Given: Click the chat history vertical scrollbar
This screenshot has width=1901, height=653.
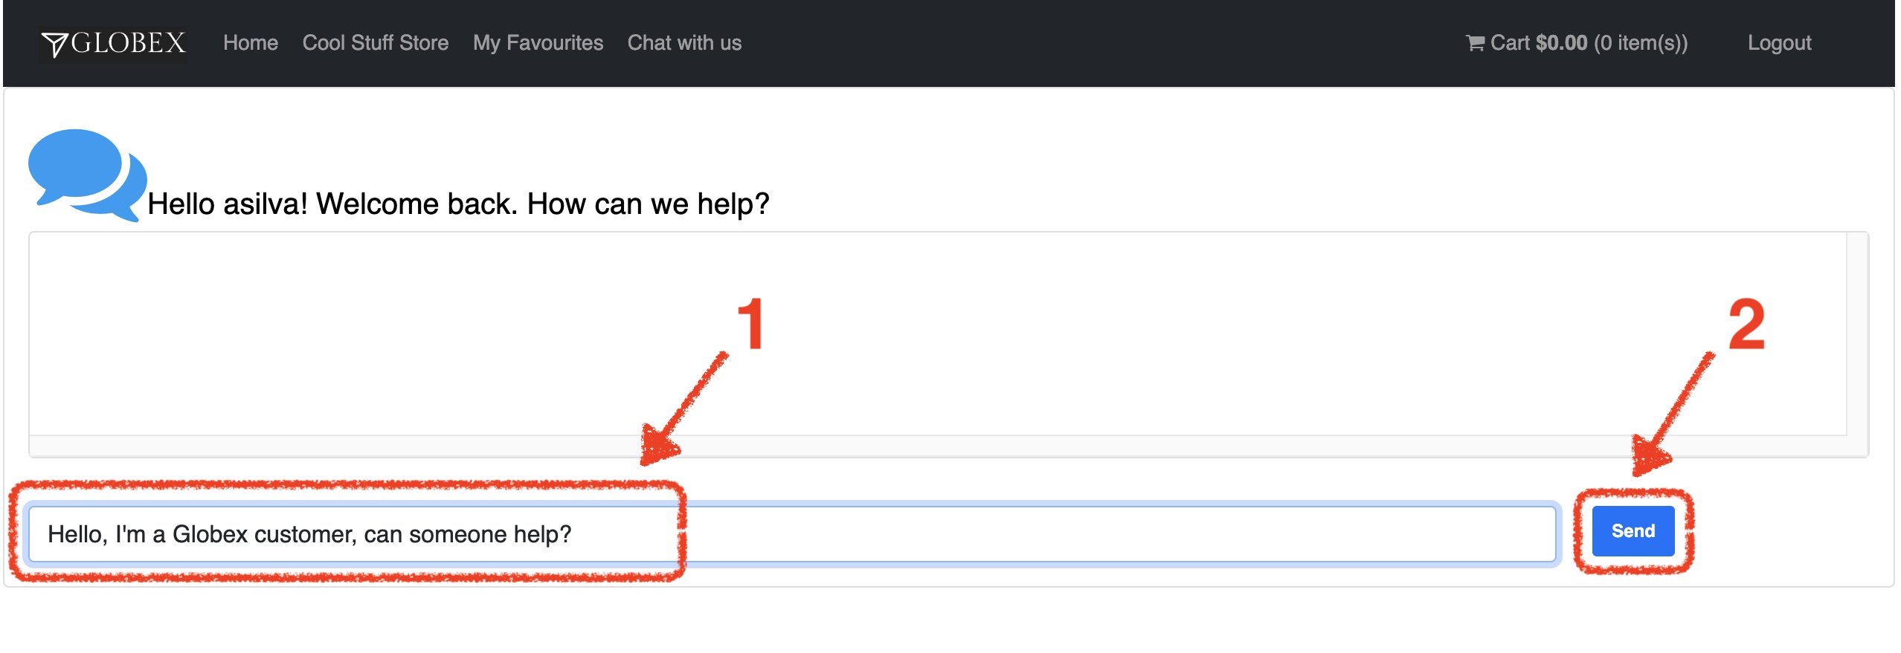Looking at the screenshot, I should click(x=1857, y=334).
